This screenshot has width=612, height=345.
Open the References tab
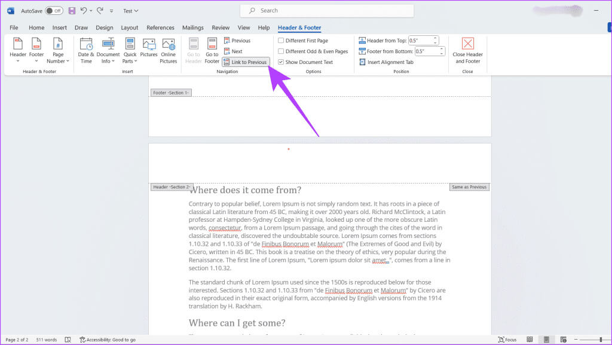[160, 28]
